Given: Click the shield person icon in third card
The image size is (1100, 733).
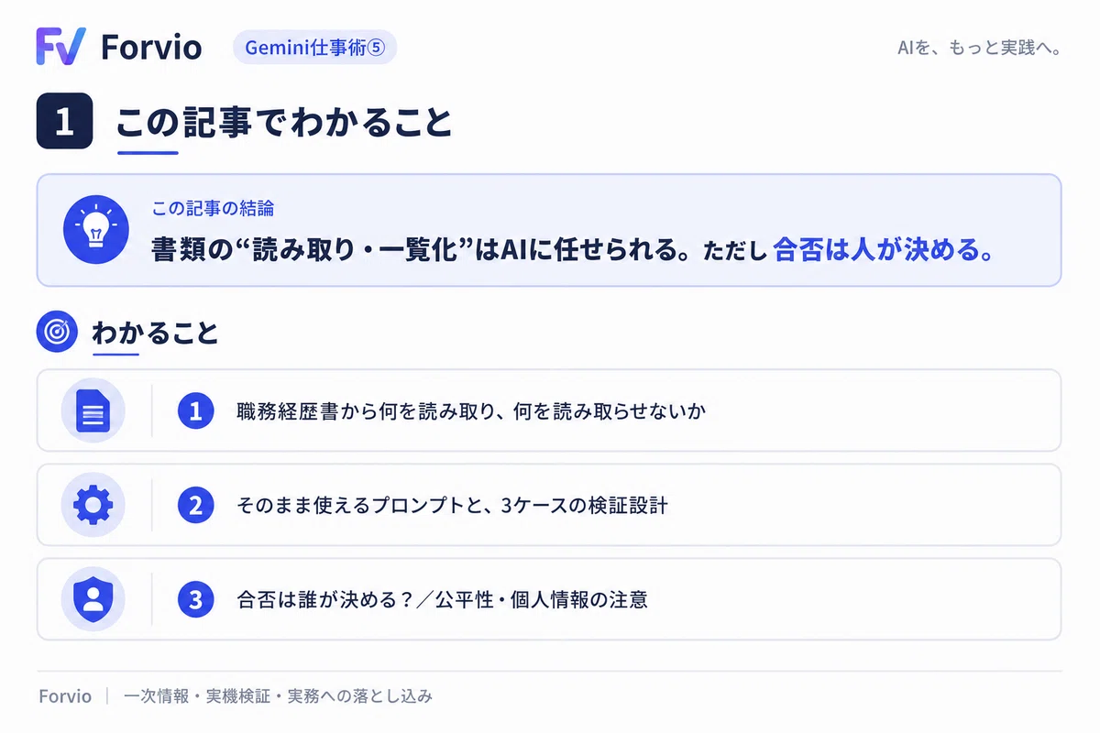Looking at the screenshot, I should tap(93, 599).
